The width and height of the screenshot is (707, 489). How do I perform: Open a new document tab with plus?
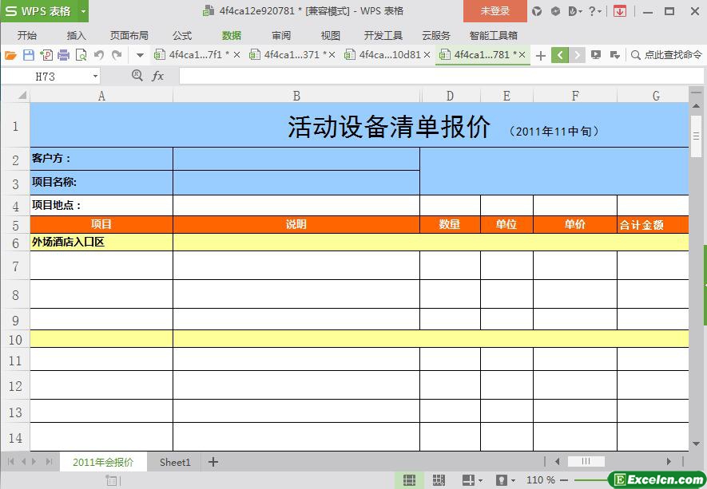click(x=541, y=55)
